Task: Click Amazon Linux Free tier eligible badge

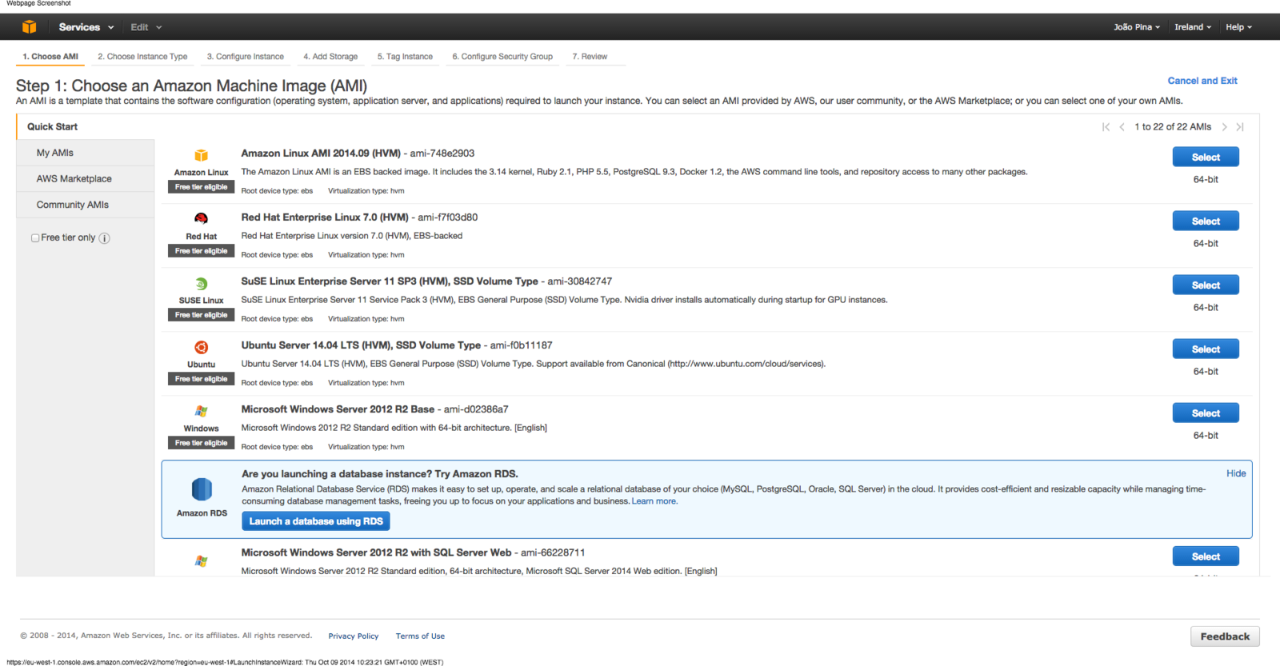Action: click(201, 187)
